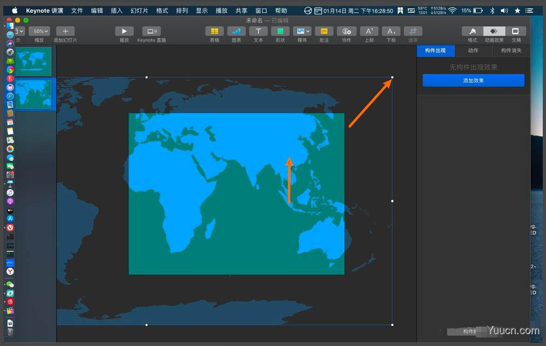Open the Collaborate toolbar button
This screenshot has width=546, height=346.
click(346, 31)
